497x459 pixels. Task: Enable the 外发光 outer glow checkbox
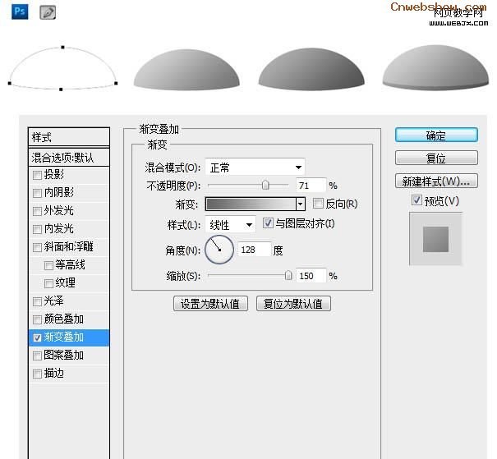pos(37,211)
